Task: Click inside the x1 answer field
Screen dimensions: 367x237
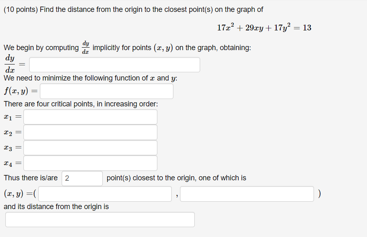Action: coord(90,117)
